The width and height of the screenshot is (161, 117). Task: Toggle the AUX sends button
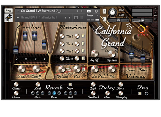pyautogui.click(x=155, y=16)
